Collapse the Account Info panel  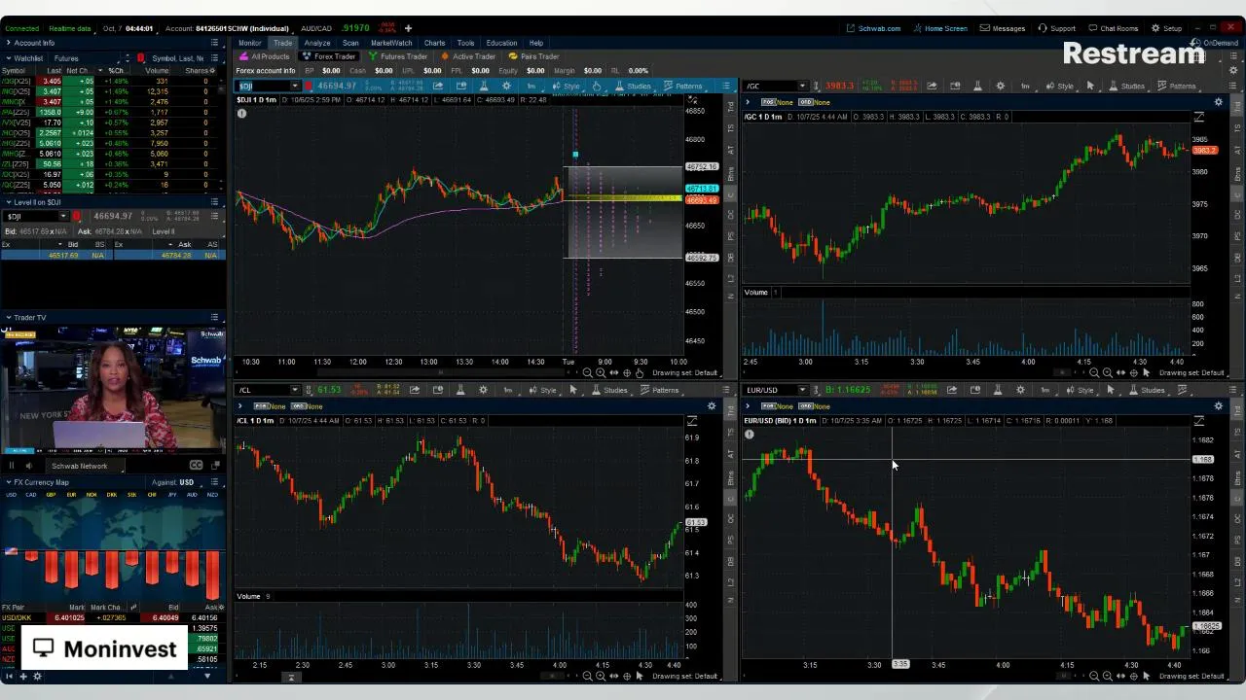pyautogui.click(x=8, y=43)
